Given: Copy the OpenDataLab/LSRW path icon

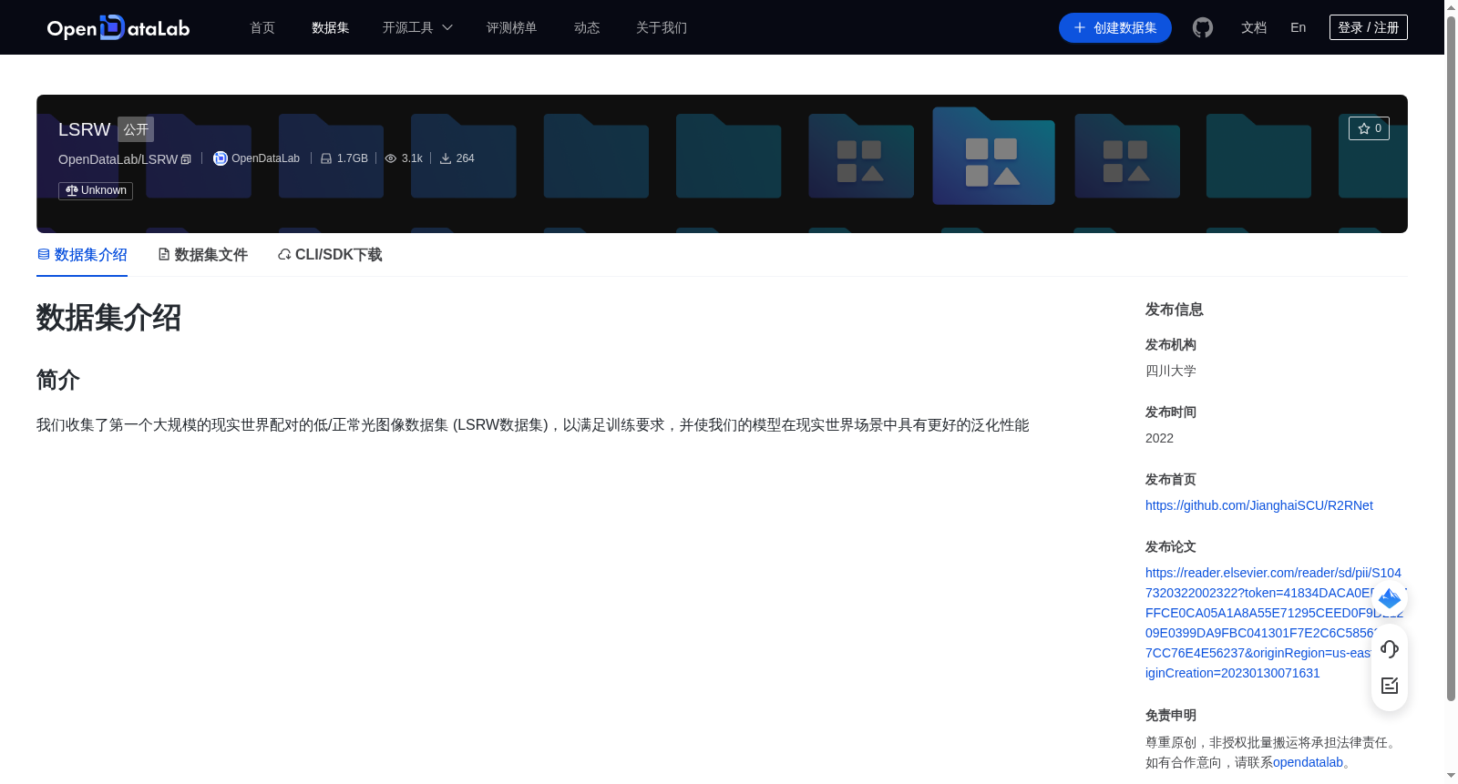Looking at the screenshot, I should point(186,159).
